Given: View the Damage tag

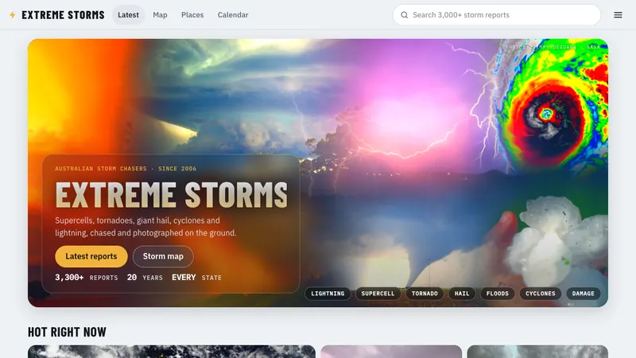Looking at the screenshot, I should [584, 294].
